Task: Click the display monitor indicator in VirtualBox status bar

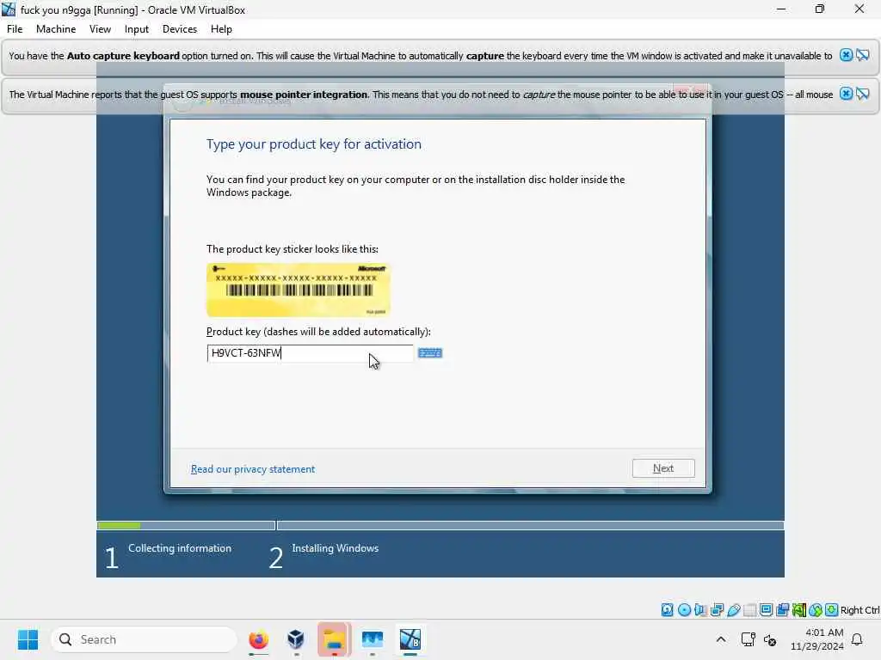Action: click(x=767, y=609)
